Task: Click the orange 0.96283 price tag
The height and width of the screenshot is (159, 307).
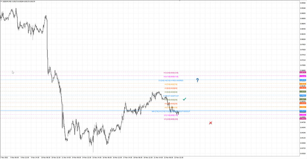Action: [303, 84]
